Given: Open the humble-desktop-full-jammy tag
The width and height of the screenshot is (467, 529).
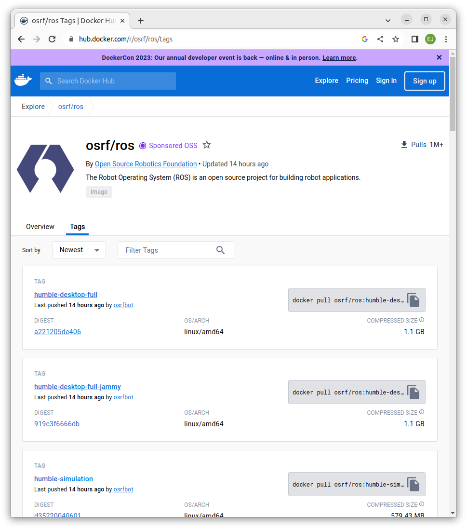Looking at the screenshot, I should [78, 387].
